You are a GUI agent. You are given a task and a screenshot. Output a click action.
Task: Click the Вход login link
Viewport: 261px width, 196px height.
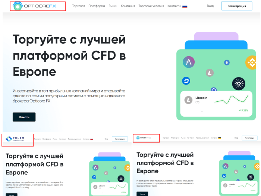tap(210, 6)
